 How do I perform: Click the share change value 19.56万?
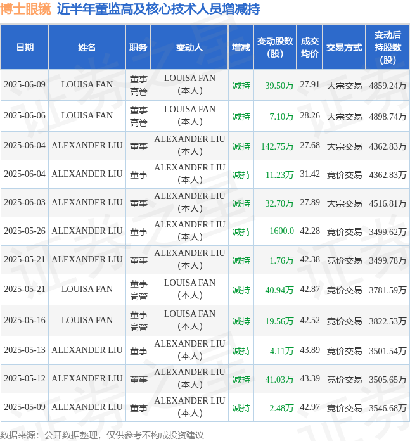279,321
